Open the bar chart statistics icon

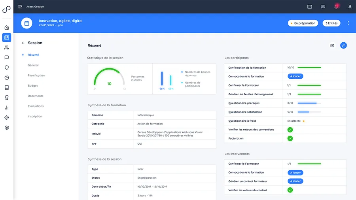(x=7, y=108)
